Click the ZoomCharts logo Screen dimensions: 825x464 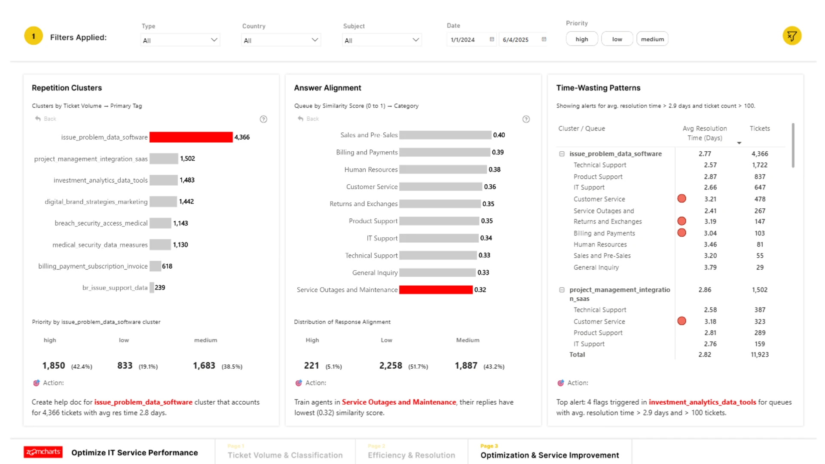43,452
